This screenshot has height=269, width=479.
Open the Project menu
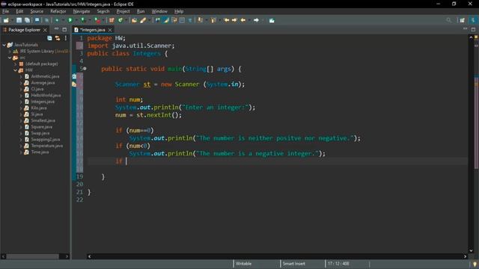[x=123, y=11]
